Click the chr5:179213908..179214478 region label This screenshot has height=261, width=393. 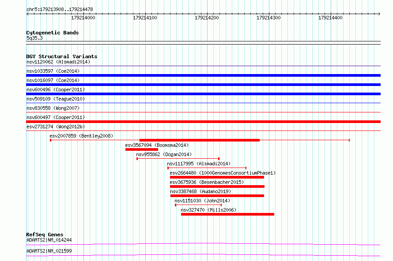pos(60,9)
